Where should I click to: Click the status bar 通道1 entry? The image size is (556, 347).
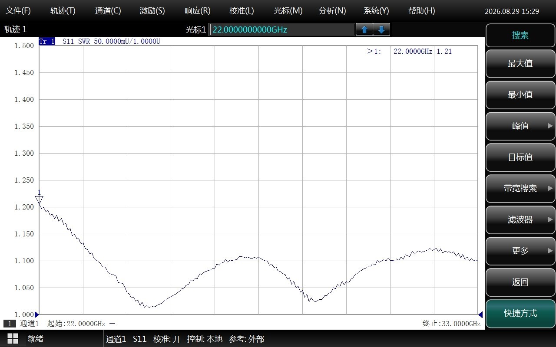coord(116,339)
